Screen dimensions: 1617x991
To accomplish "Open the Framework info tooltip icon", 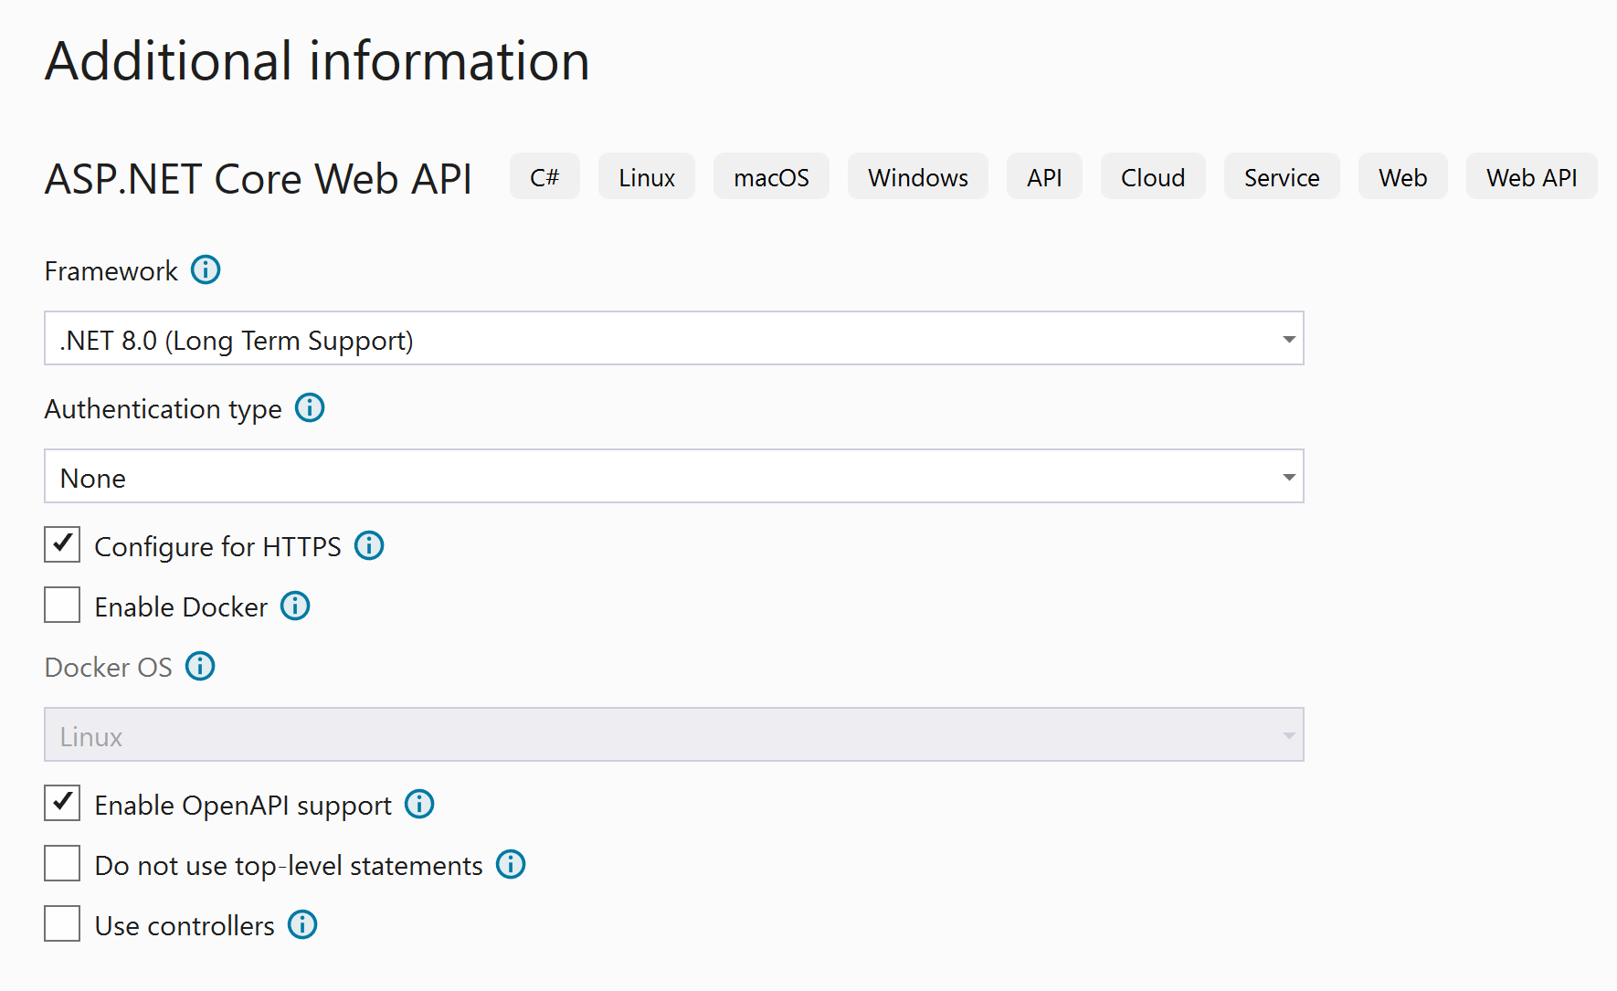I will tap(206, 270).
